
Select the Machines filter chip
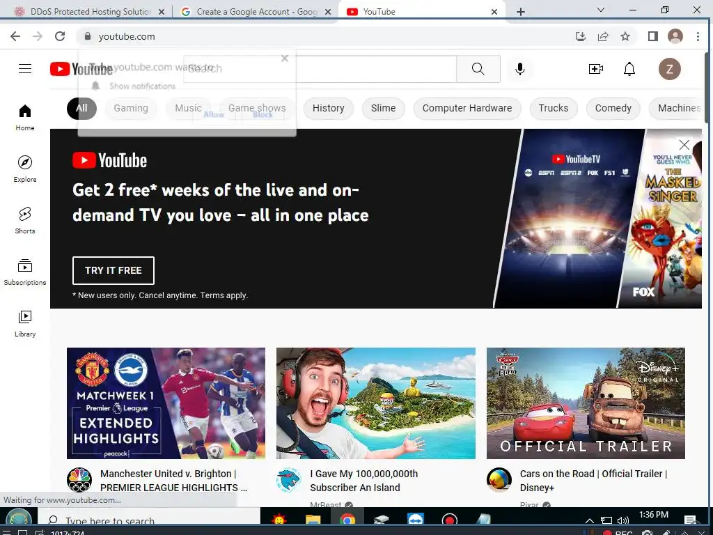coord(676,108)
